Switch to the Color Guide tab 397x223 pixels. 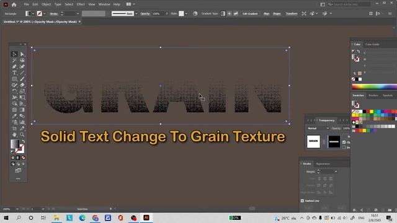pyautogui.click(x=372, y=44)
